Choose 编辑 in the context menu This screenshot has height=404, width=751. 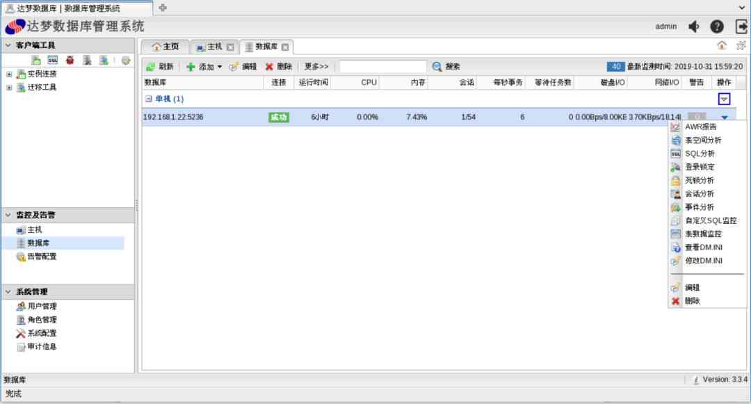pyautogui.click(x=707, y=288)
